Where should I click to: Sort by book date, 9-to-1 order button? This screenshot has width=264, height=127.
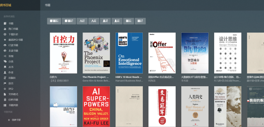[x=69, y=21]
